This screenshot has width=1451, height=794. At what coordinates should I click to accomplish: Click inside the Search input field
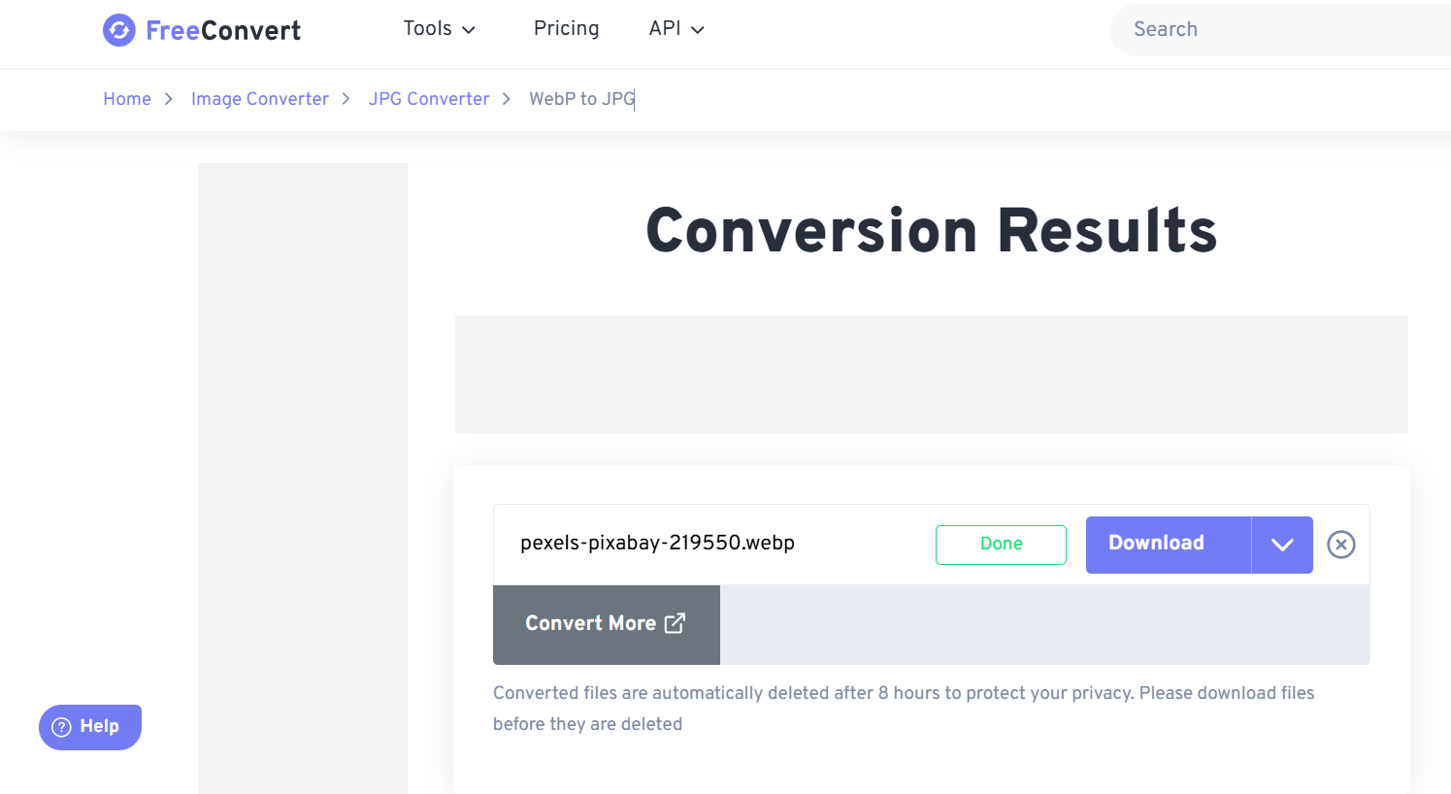click(x=1262, y=30)
